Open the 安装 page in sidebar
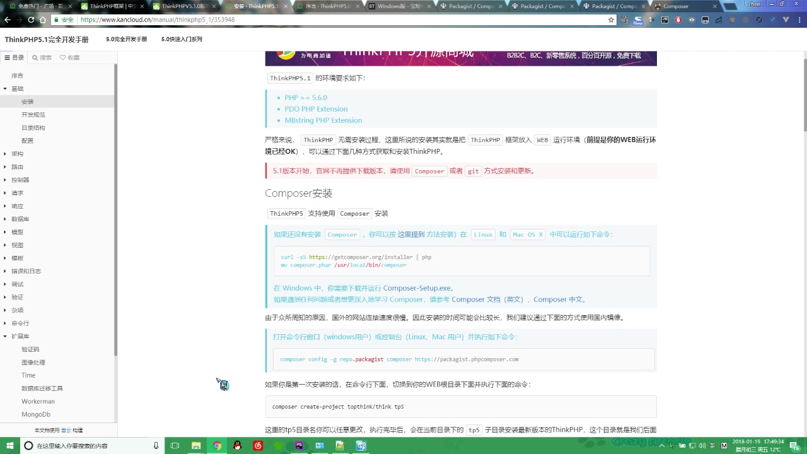Viewport: 807px width, 454px height. coord(28,102)
